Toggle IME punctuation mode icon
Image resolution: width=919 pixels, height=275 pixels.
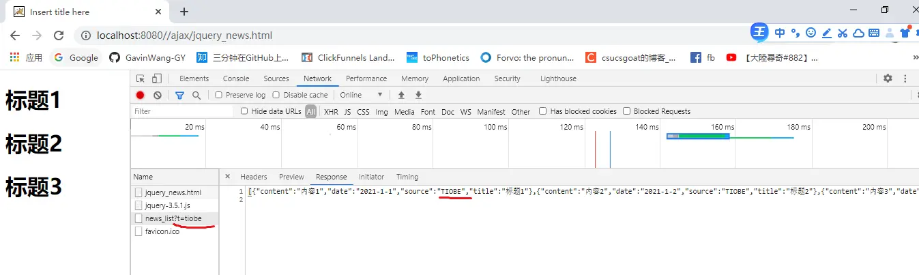click(796, 32)
